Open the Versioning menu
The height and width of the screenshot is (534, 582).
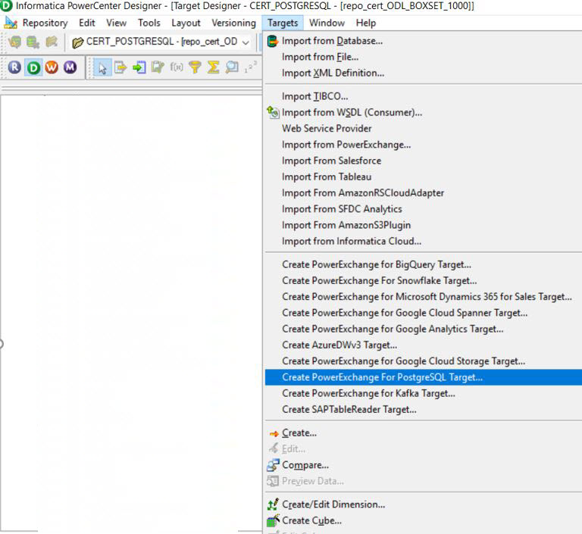pyautogui.click(x=233, y=23)
